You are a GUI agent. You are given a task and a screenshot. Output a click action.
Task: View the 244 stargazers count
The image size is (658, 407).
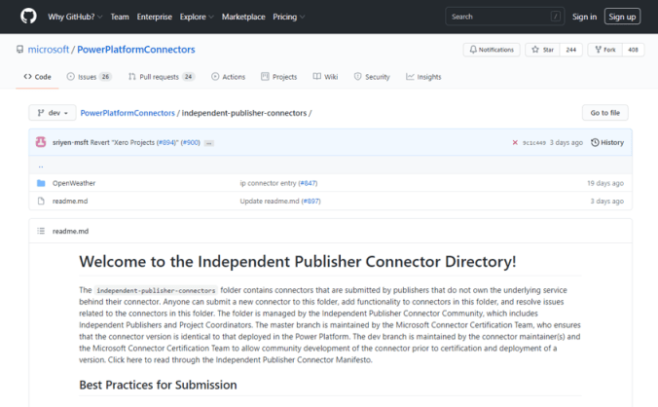coord(570,50)
